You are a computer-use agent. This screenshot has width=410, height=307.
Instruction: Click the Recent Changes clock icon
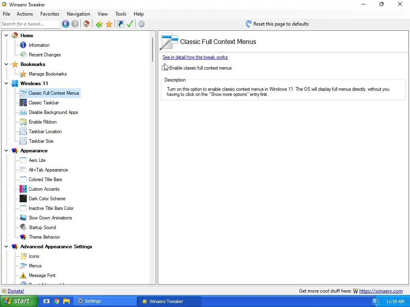tap(23, 54)
